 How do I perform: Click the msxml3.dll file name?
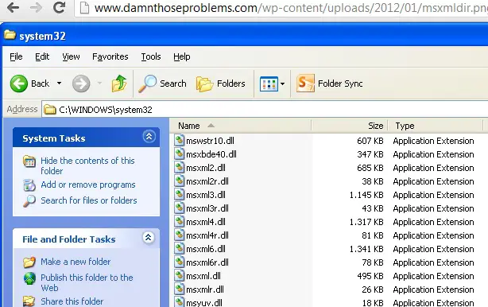point(206,195)
